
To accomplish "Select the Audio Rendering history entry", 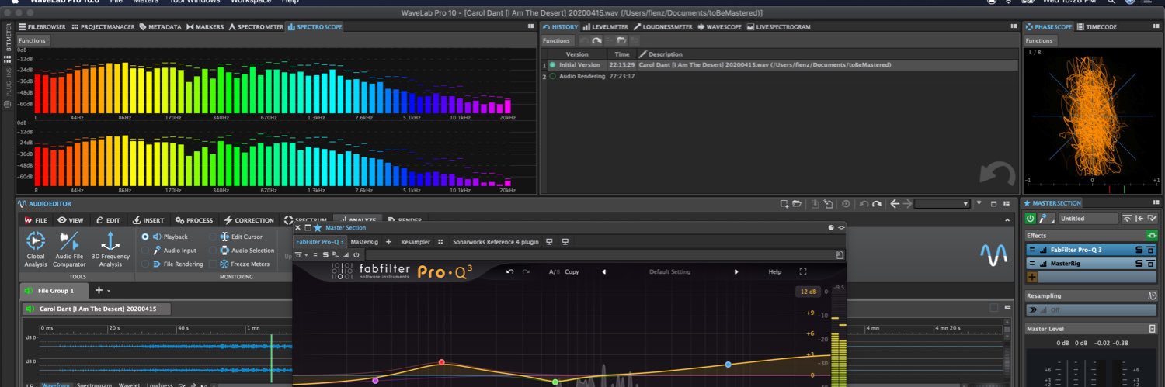I will (x=581, y=76).
